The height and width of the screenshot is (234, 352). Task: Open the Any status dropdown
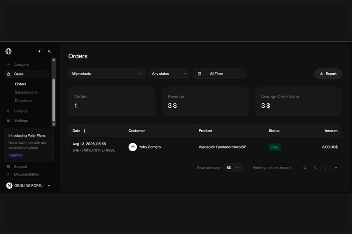point(169,74)
